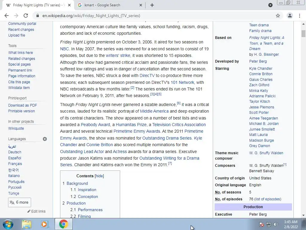Screen dimensions: 306x230
Task: Open the list of episodes link
Action: pos(268,199)
